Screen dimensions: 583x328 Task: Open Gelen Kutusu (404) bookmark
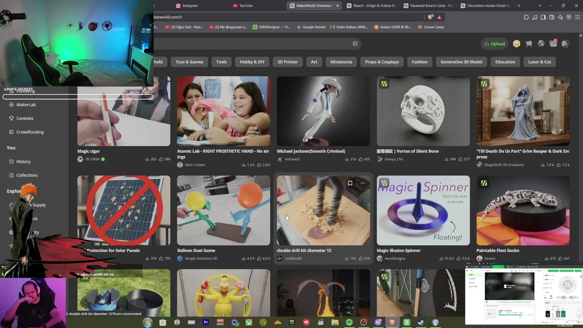(349, 27)
